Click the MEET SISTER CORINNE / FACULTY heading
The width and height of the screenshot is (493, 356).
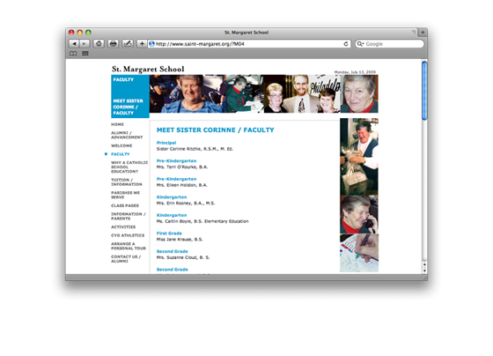click(x=216, y=130)
